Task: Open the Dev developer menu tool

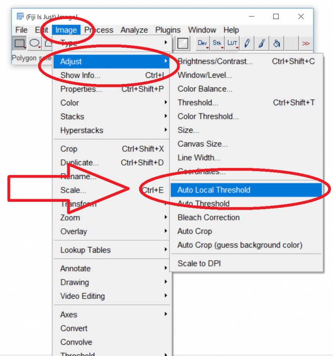Action: [202, 43]
